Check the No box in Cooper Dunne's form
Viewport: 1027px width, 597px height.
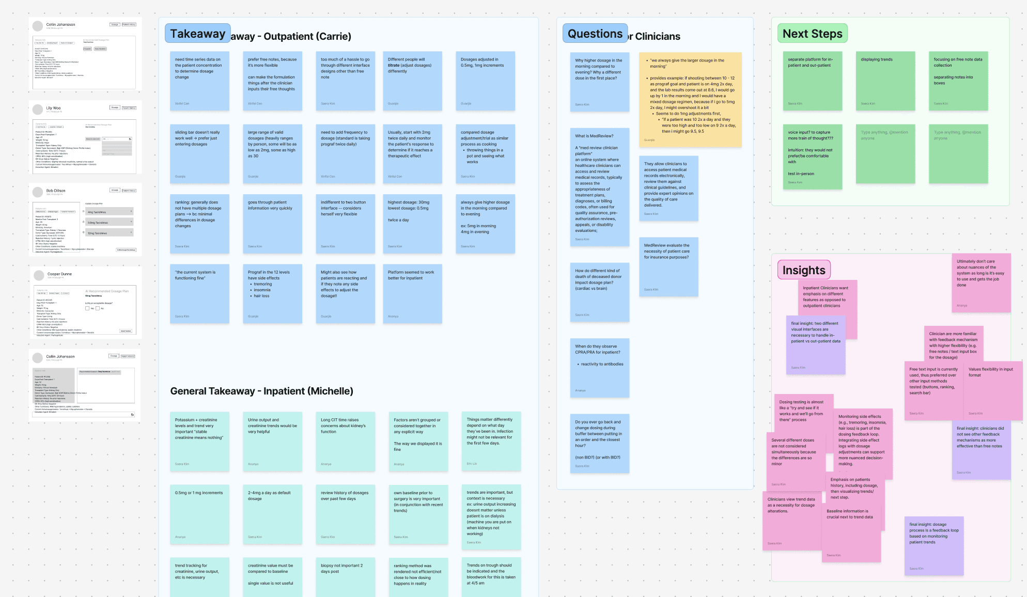point(98,308)
